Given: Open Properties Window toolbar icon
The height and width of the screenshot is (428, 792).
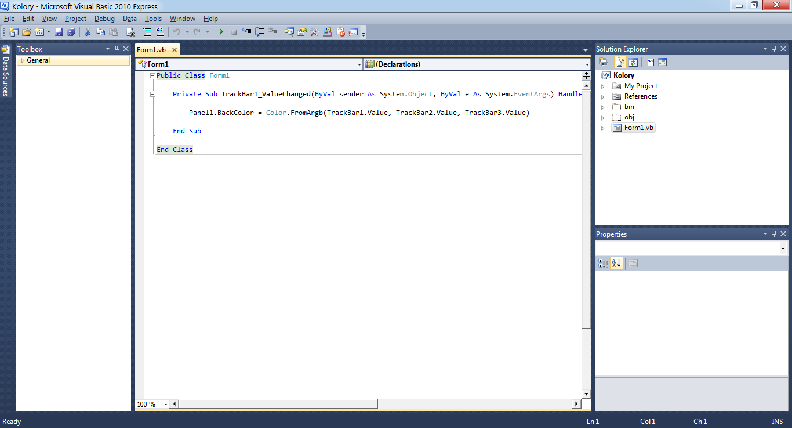Looking at the screenshot, I should coord(301,32).
